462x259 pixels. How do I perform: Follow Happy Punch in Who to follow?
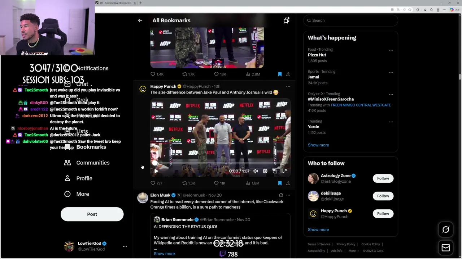point(383,214)
